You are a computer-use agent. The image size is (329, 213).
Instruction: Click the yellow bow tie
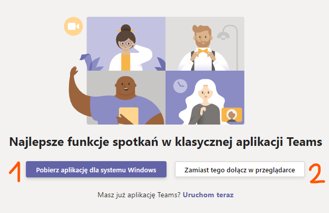[x=203, y=51]
